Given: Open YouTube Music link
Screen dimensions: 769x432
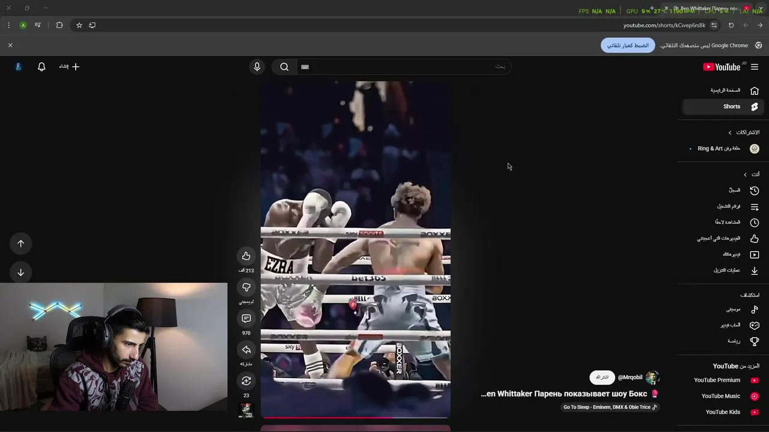Looking at the screenshot, I should [723, 397].
